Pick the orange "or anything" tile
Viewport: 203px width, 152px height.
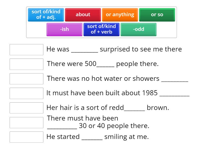coord(120,15)
